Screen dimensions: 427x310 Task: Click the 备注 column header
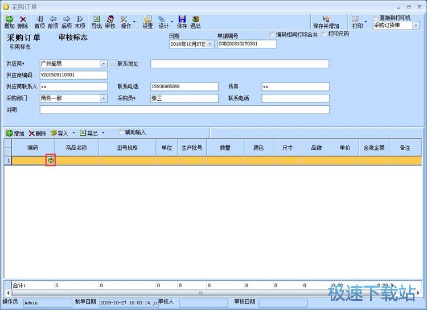click(405, 147)
